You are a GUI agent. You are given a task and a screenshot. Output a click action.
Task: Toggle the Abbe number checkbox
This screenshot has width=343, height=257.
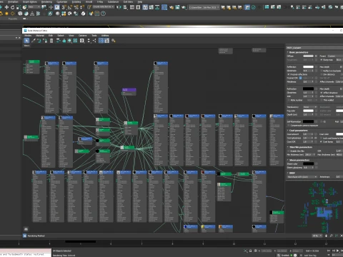coord(289,100)
